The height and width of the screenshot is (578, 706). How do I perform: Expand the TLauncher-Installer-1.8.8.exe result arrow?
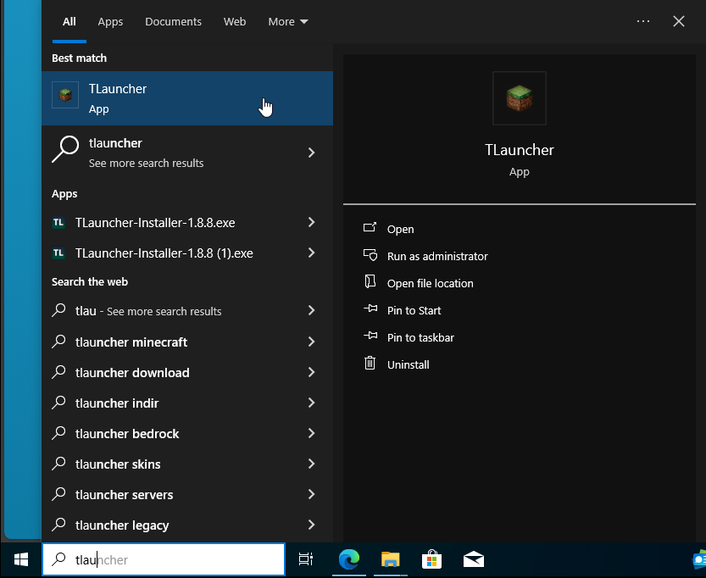click(311, 222)
